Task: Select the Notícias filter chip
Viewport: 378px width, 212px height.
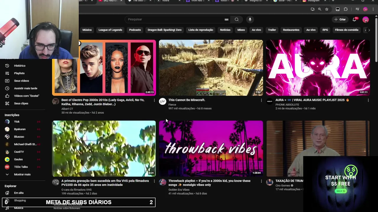Action: (225, 30)
